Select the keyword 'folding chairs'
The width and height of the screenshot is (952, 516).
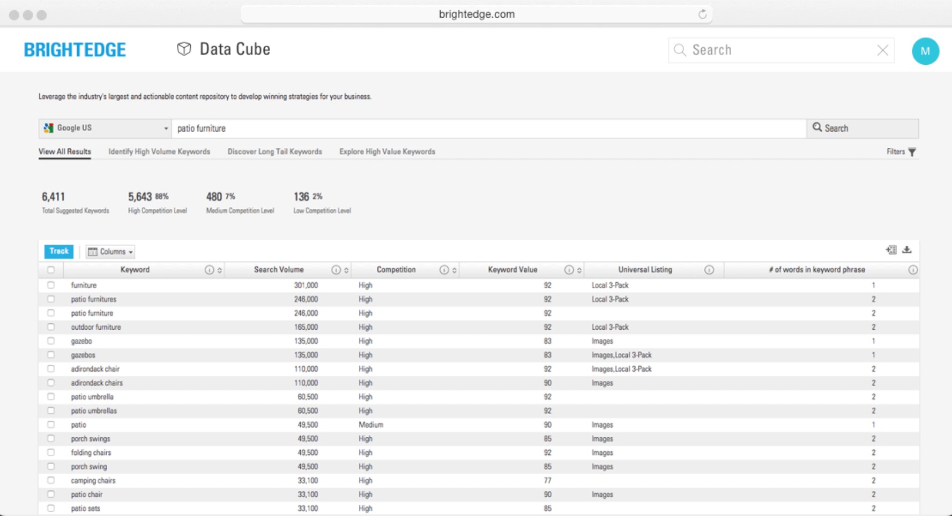[x=91, y=453]
